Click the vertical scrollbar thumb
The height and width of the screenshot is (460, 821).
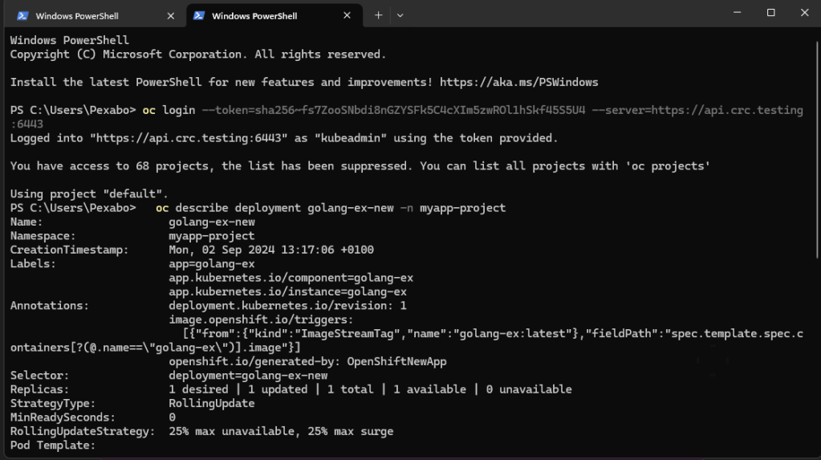817,149
